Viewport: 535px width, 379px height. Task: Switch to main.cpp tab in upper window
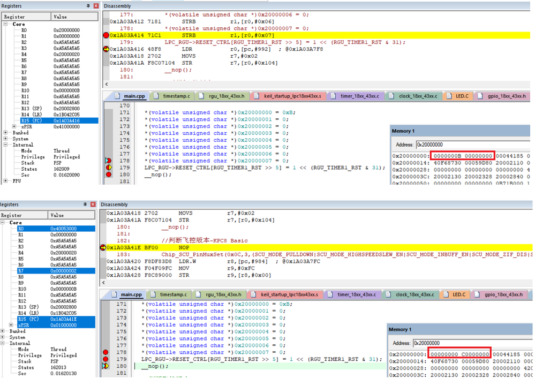[130, 96]
